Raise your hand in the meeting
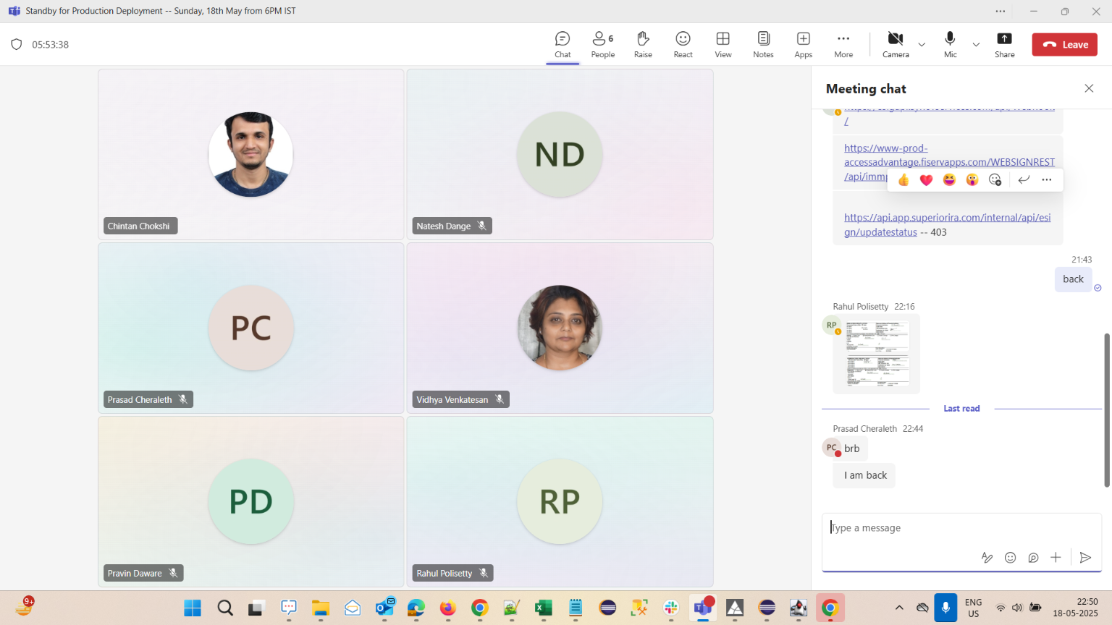 643,44
